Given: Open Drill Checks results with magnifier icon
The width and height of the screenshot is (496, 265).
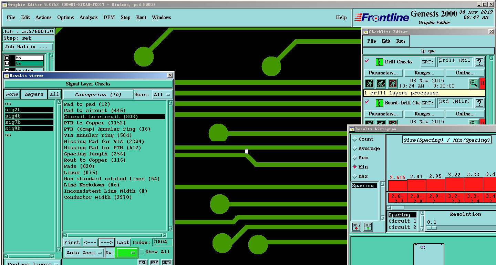Looking at the screenshot, I should pos(474,83).
